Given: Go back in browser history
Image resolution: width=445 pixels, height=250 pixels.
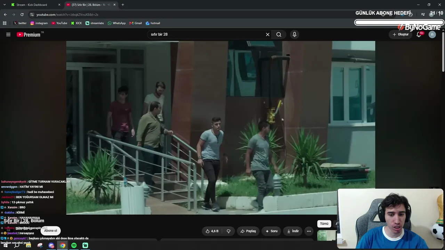Looking at the screenshot, I should pos(5,15).
